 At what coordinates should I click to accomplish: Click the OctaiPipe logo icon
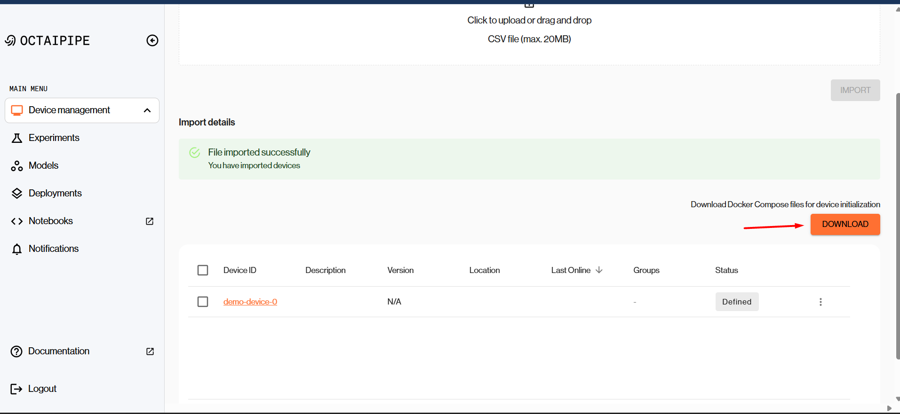(10, 41)
